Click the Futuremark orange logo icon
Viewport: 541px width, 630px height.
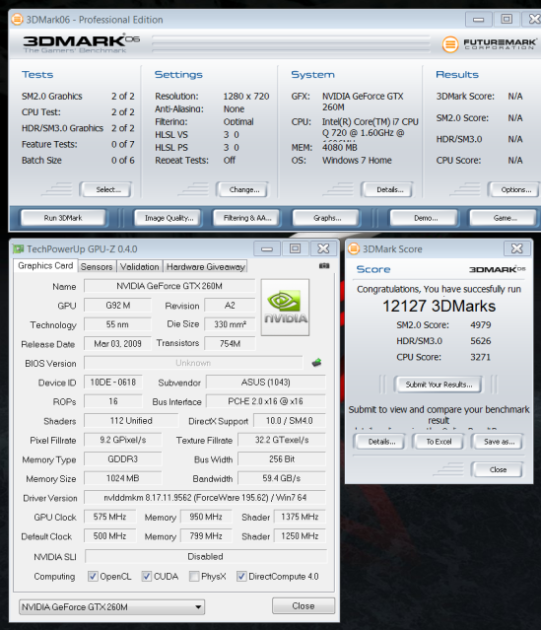coord(450,44)
